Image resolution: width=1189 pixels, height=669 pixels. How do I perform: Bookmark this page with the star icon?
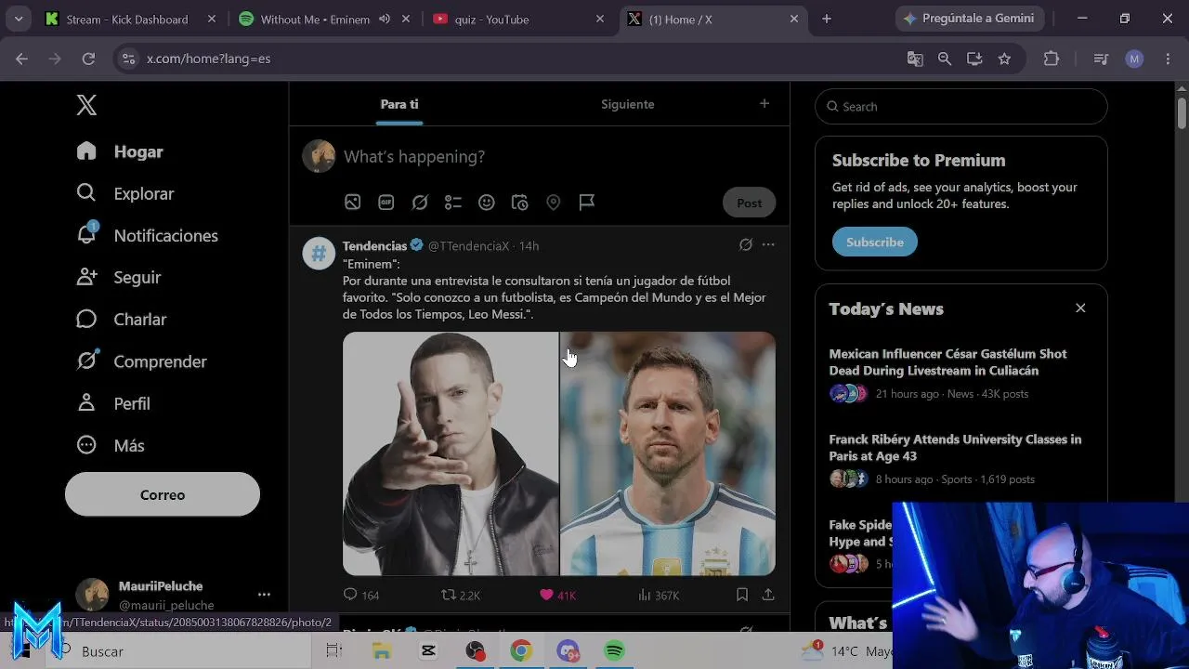1004,59
